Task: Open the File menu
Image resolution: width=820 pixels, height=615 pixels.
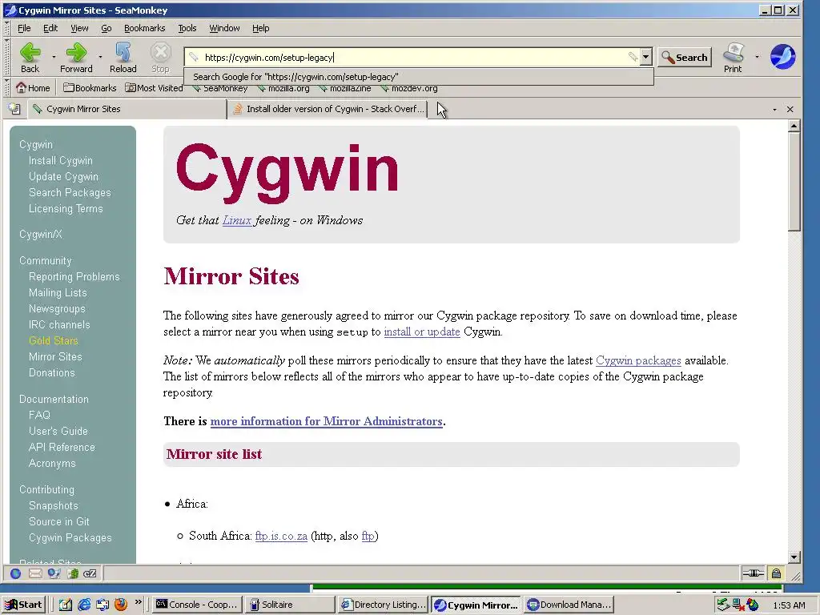Action: pos(24,28)
